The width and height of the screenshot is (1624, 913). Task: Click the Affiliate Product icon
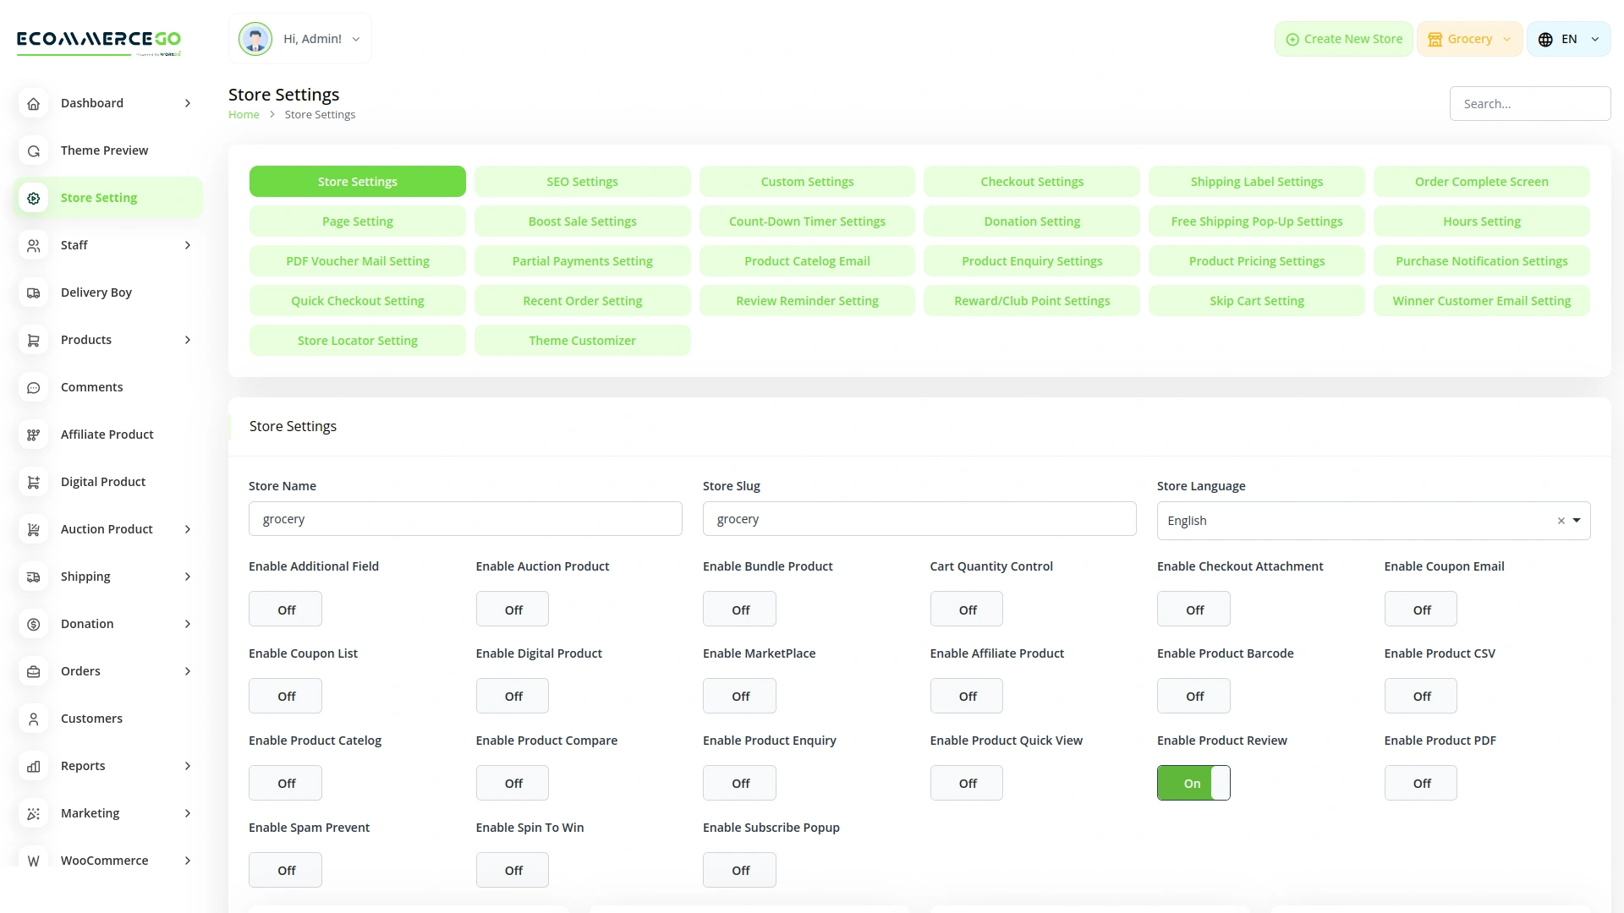(34, 435)
